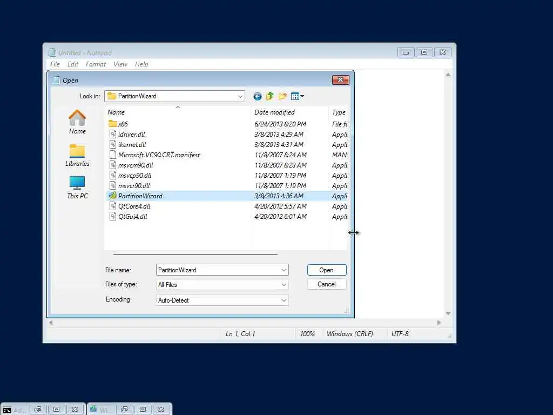
Task: Click the PartitionWizard date 3/8/2013 4:36 AM
Action: coord(279,196)
